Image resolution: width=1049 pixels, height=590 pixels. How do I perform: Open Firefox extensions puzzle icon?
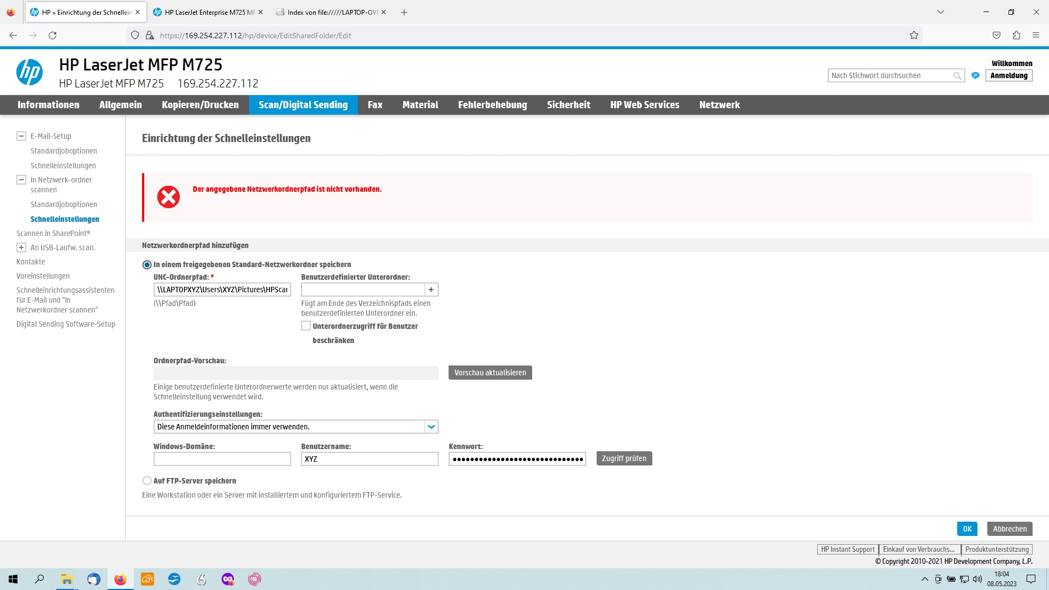(x=1016, y=36)
